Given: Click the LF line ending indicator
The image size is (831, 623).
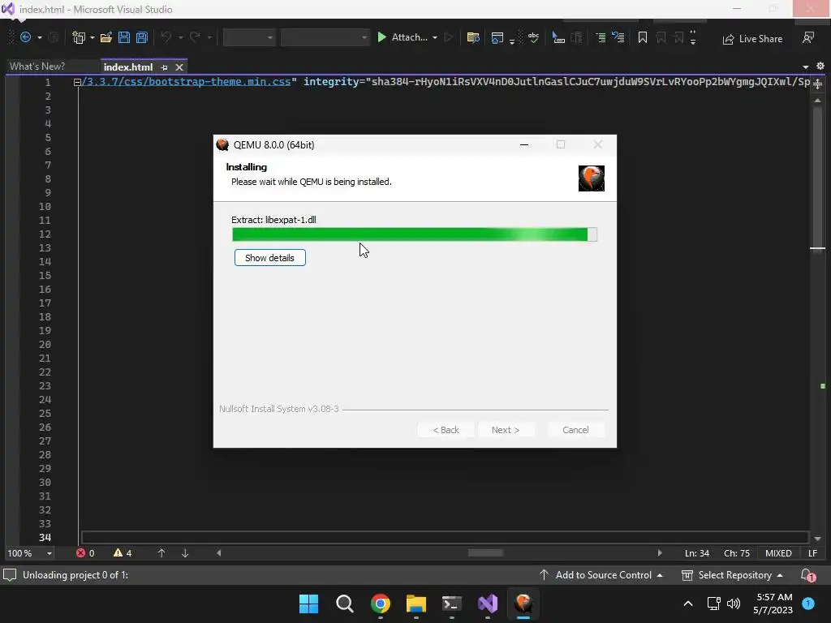Looking at the screenshot, I should coord(812,553).
